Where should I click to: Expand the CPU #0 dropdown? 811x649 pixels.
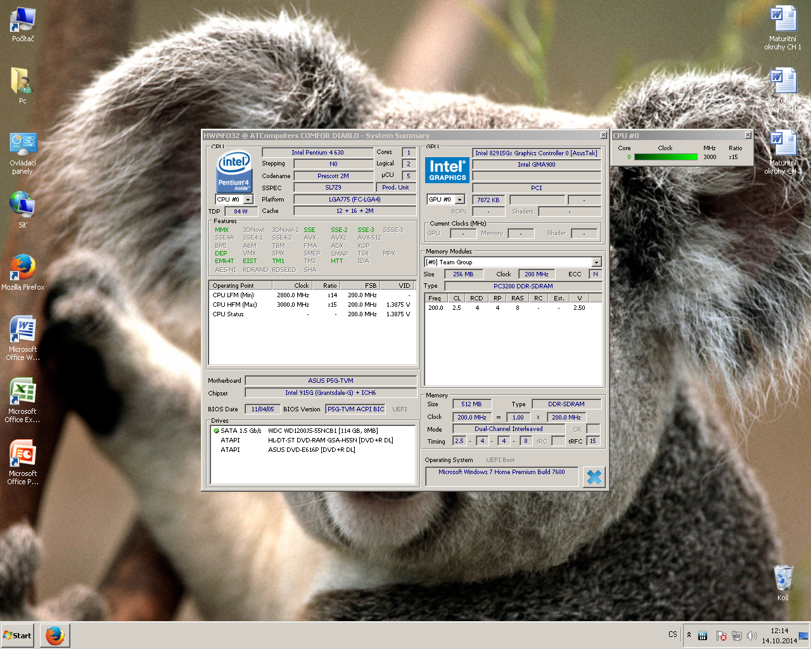[248, 200]
